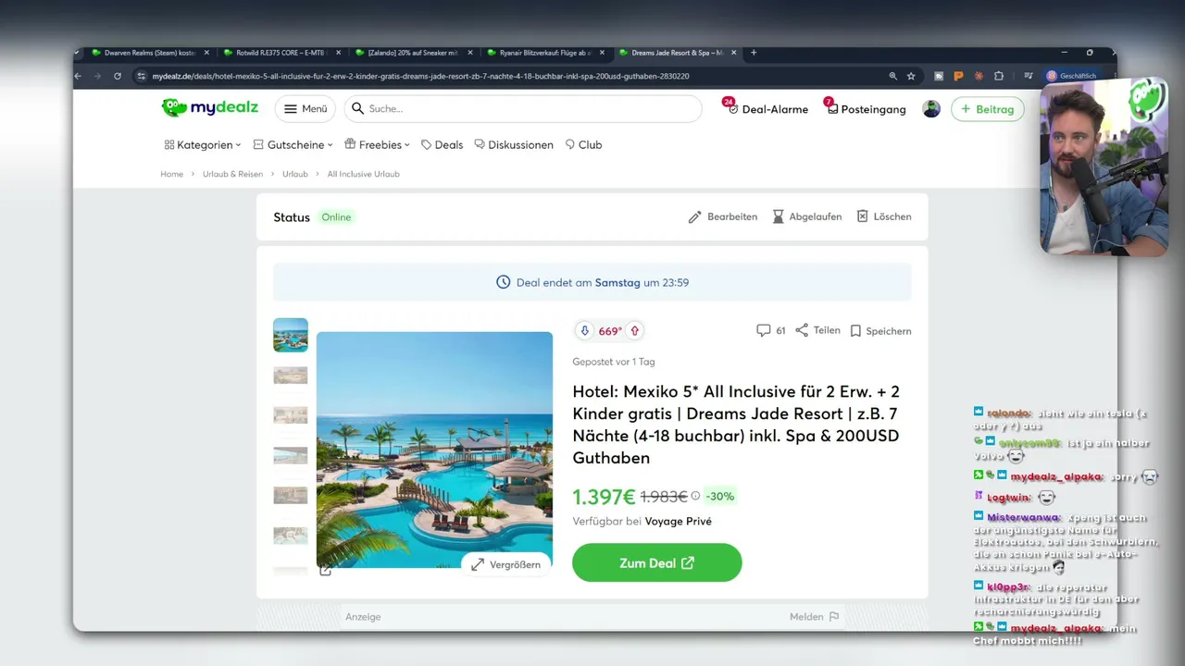Enlarge the image with Vergrößern

505,564
